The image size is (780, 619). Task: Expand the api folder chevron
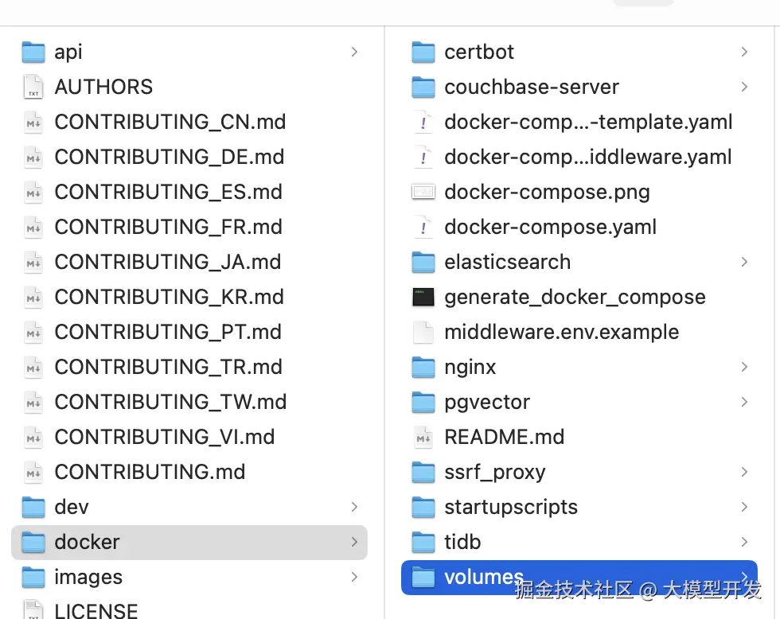tap(354, 53)
